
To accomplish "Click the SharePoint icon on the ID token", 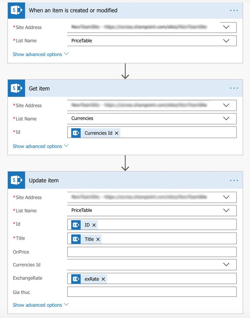I will click(x=75, y=225).
